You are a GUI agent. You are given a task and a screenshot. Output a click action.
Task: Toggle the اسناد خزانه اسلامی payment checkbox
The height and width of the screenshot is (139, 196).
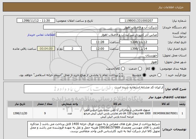point(121,75)
